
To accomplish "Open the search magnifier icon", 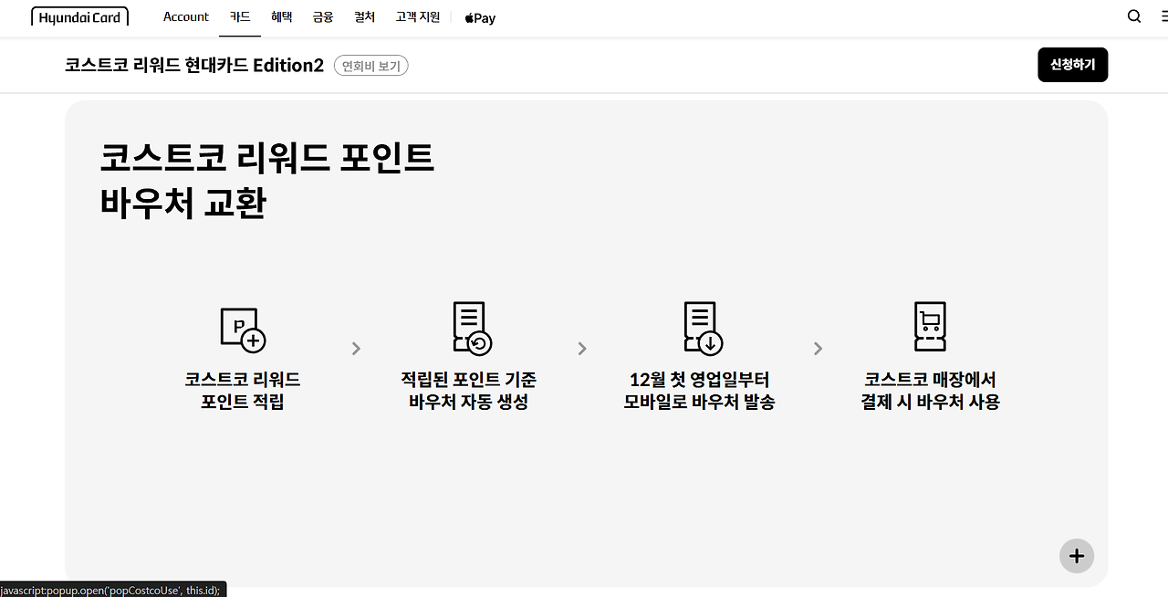I will pos(1134,16).
